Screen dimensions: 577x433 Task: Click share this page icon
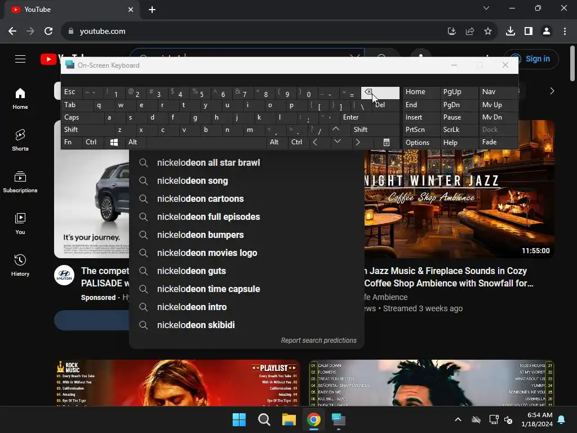pos(470,32)
